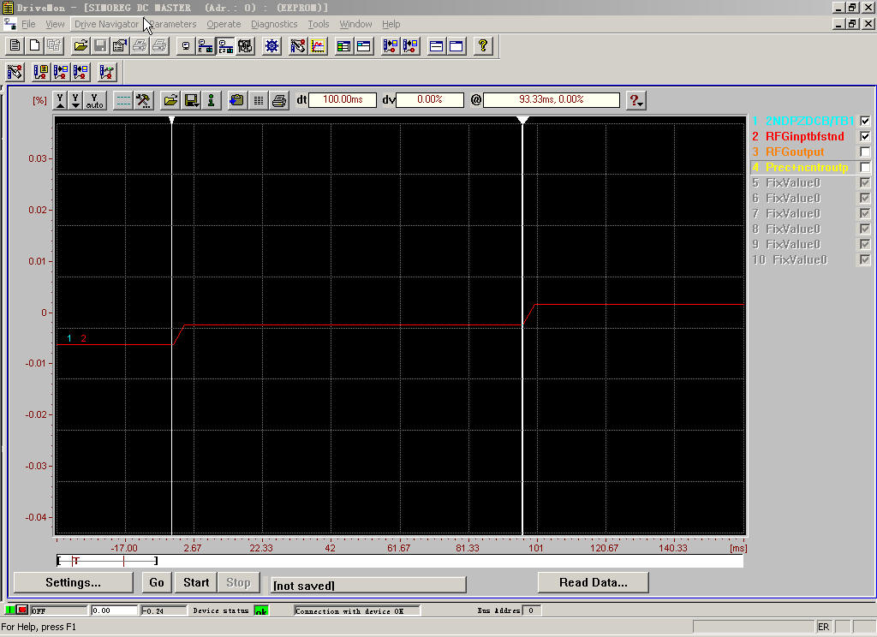
Task: Click the yellow question mark help icon
Action: (483, 46)
